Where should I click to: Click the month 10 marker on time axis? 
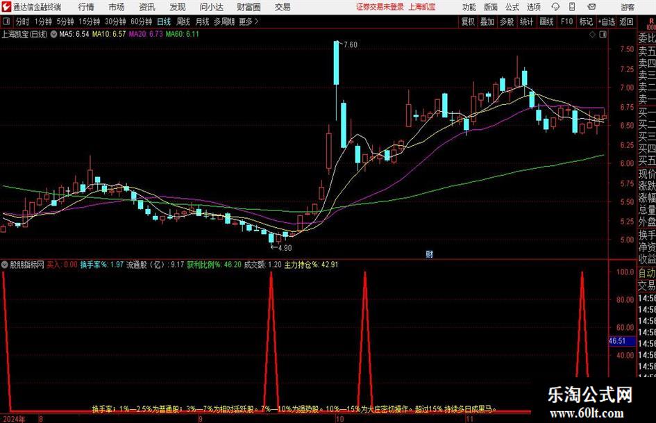click(339, 419)
